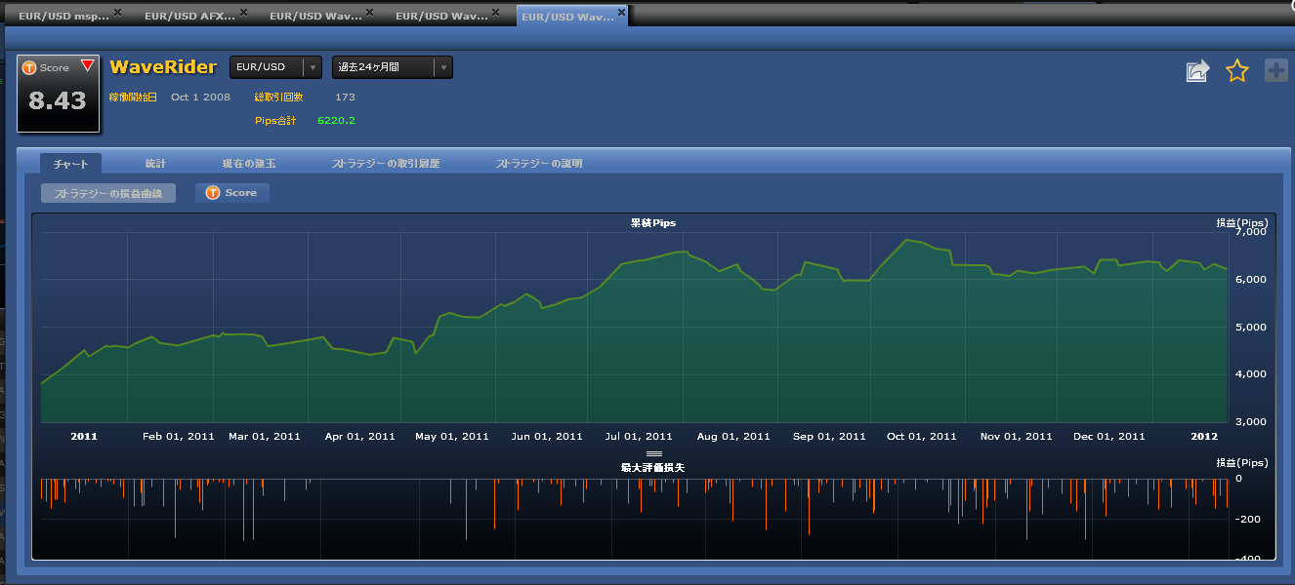Click the divider handle between the two charts

pos(654,453)
